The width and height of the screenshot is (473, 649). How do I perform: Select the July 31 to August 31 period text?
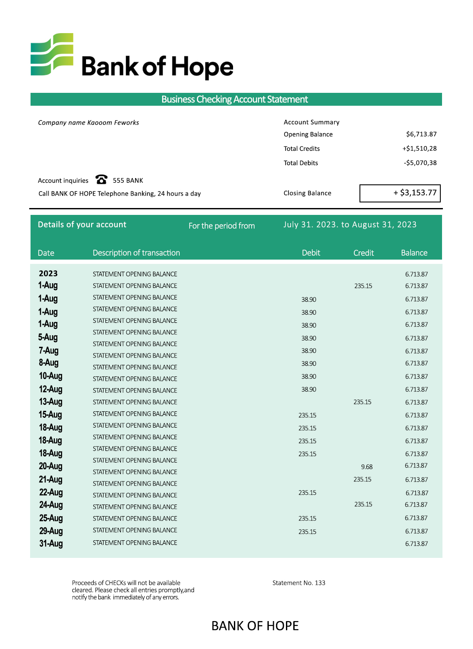350,224
